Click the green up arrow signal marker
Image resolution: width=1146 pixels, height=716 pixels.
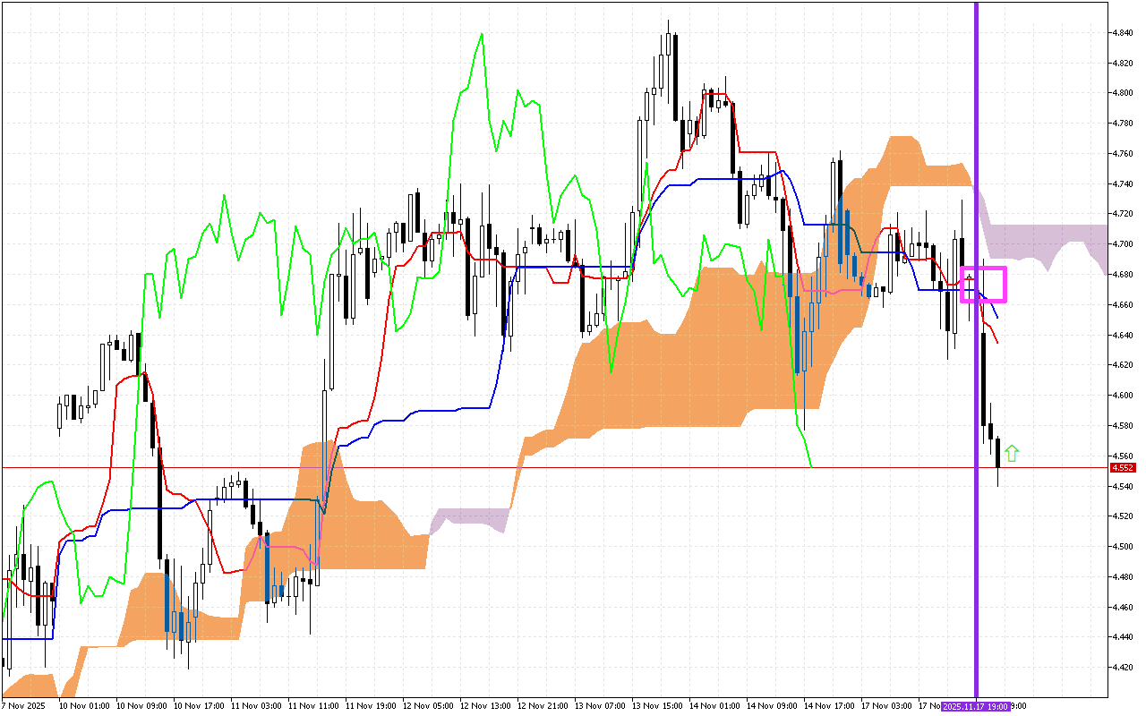pyautogui.click(x=1012, y=453)
